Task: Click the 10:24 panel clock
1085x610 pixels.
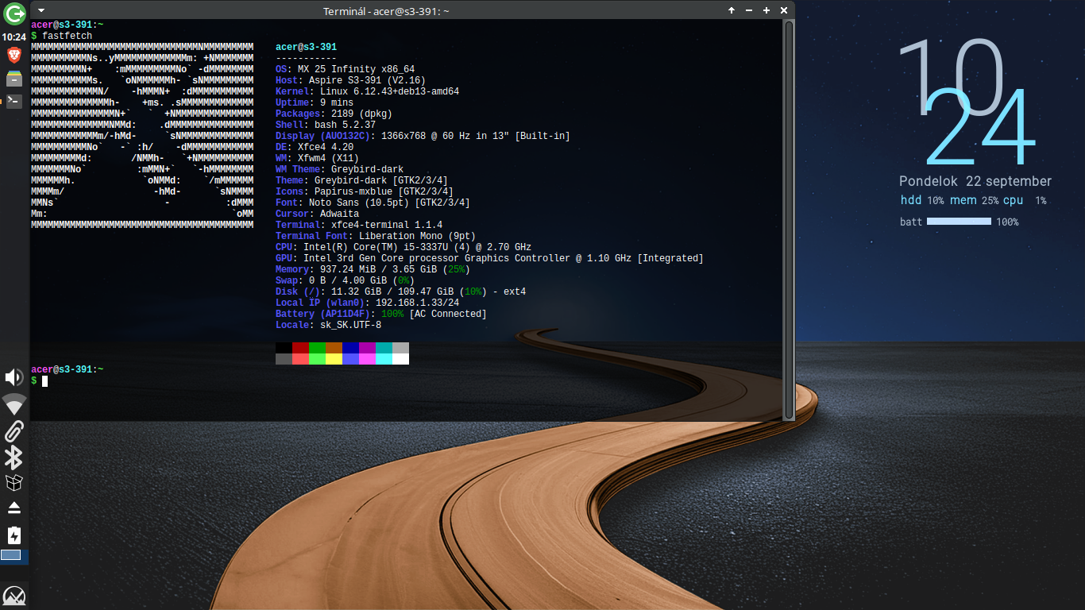Action: [x=14, y=37]
